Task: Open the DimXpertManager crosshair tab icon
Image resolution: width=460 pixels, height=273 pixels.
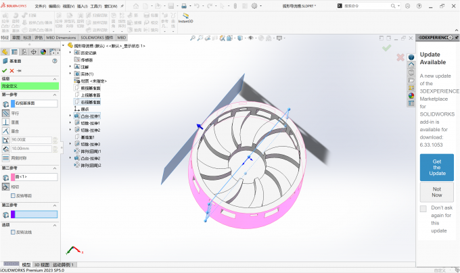Action: pyautogui.click(x=34, y=52)
